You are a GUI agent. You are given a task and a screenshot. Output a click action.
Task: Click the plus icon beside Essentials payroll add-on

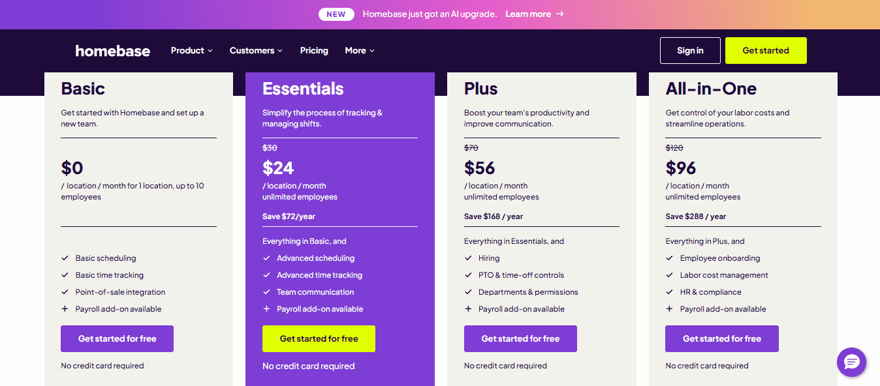tap(266, 309)
